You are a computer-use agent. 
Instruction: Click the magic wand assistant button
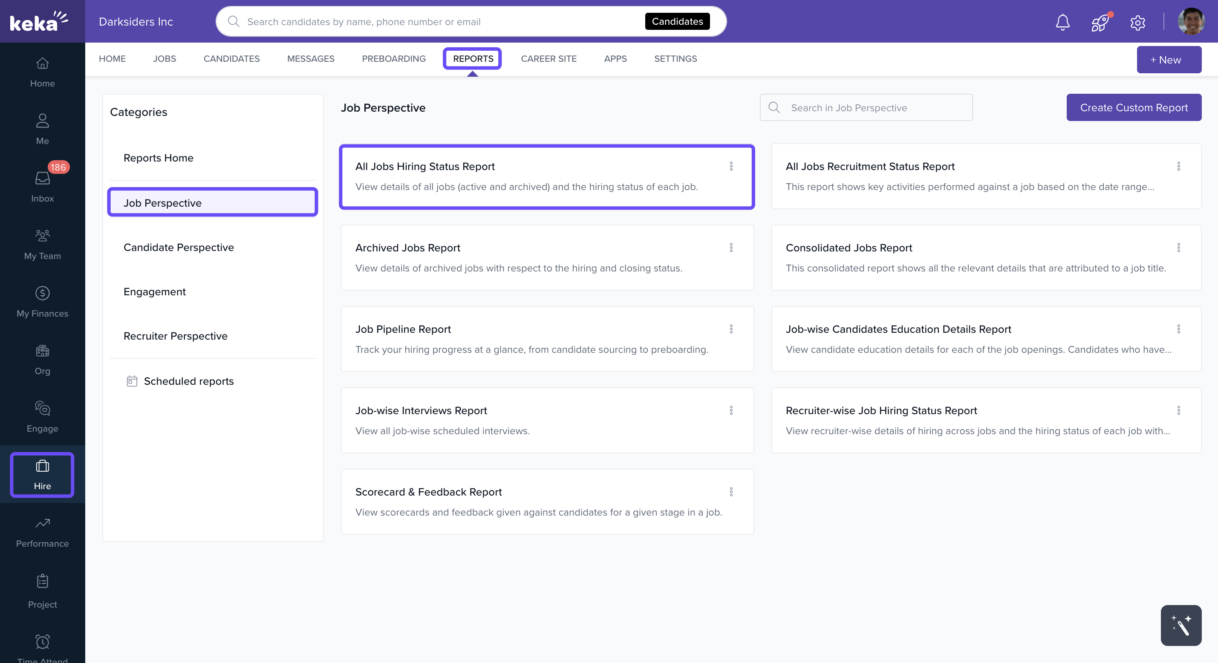coord(1181,625)
